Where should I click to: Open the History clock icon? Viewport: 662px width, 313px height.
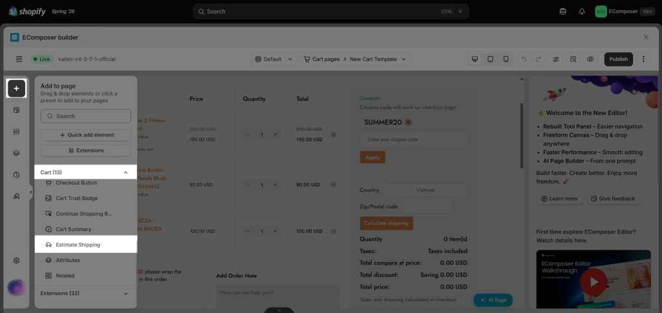click(x=16, y=174)
